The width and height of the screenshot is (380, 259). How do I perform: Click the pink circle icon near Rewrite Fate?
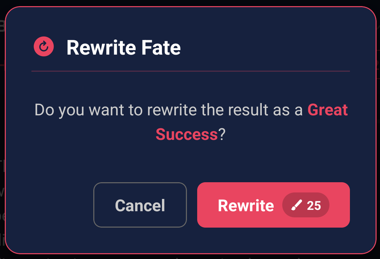click(43, 47)
